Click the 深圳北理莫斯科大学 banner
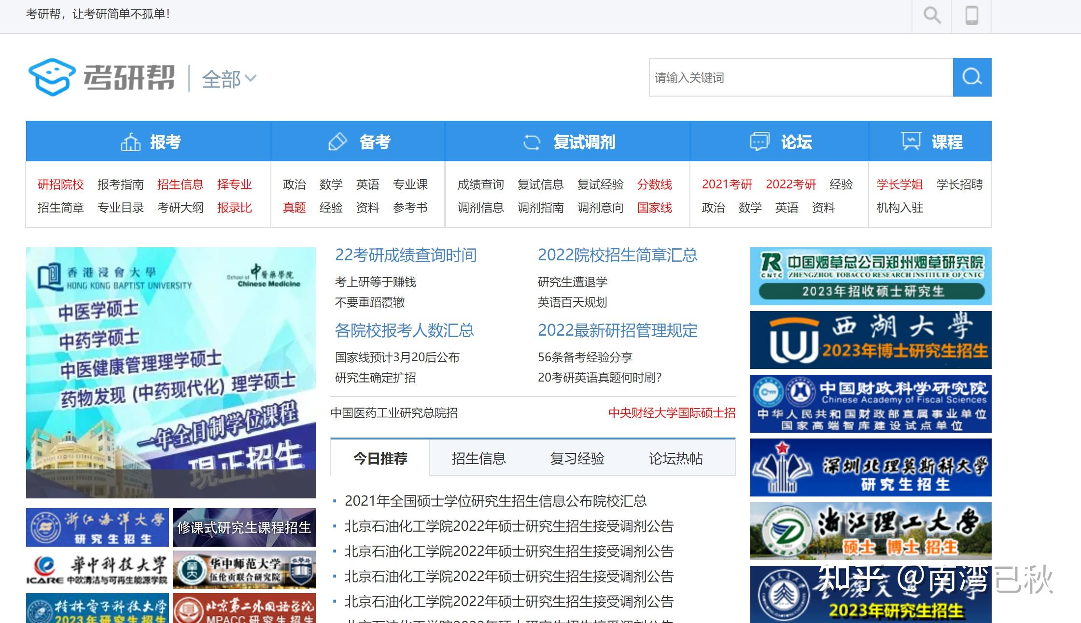The image size is (1081, 623). [871, 467]
